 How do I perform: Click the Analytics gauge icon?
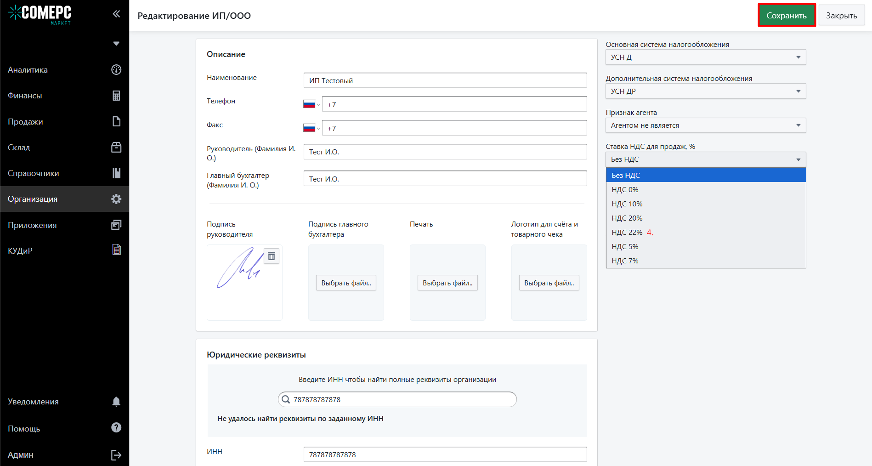click(x=116, y=70)
